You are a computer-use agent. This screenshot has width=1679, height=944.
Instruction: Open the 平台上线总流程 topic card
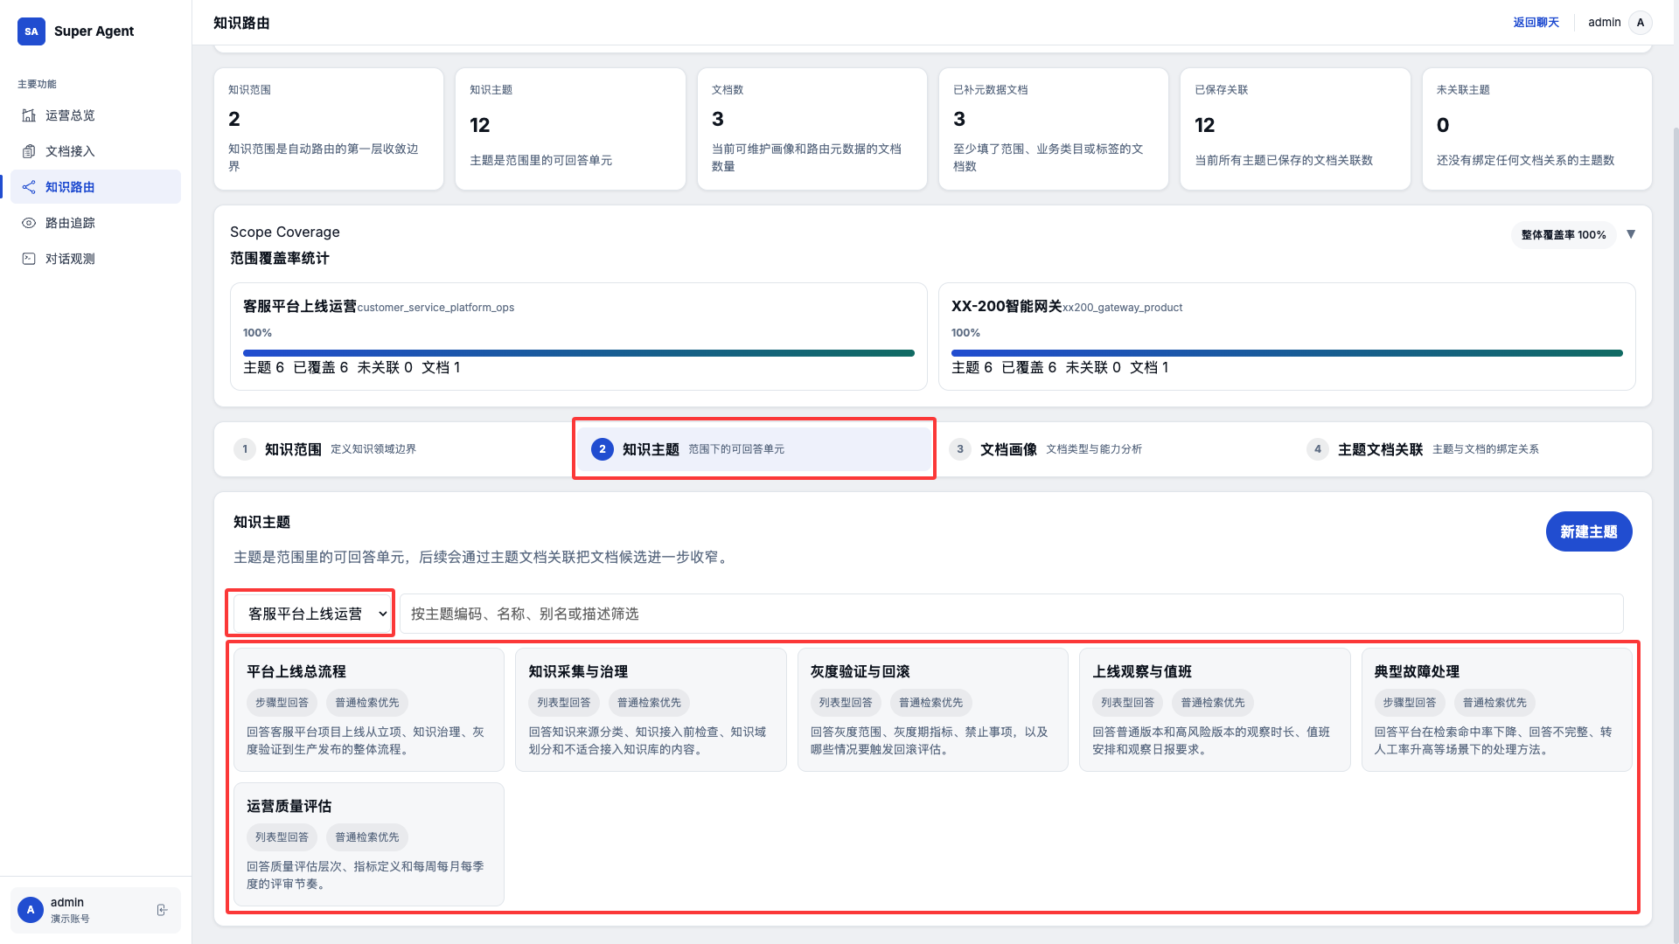pos(368,709)
